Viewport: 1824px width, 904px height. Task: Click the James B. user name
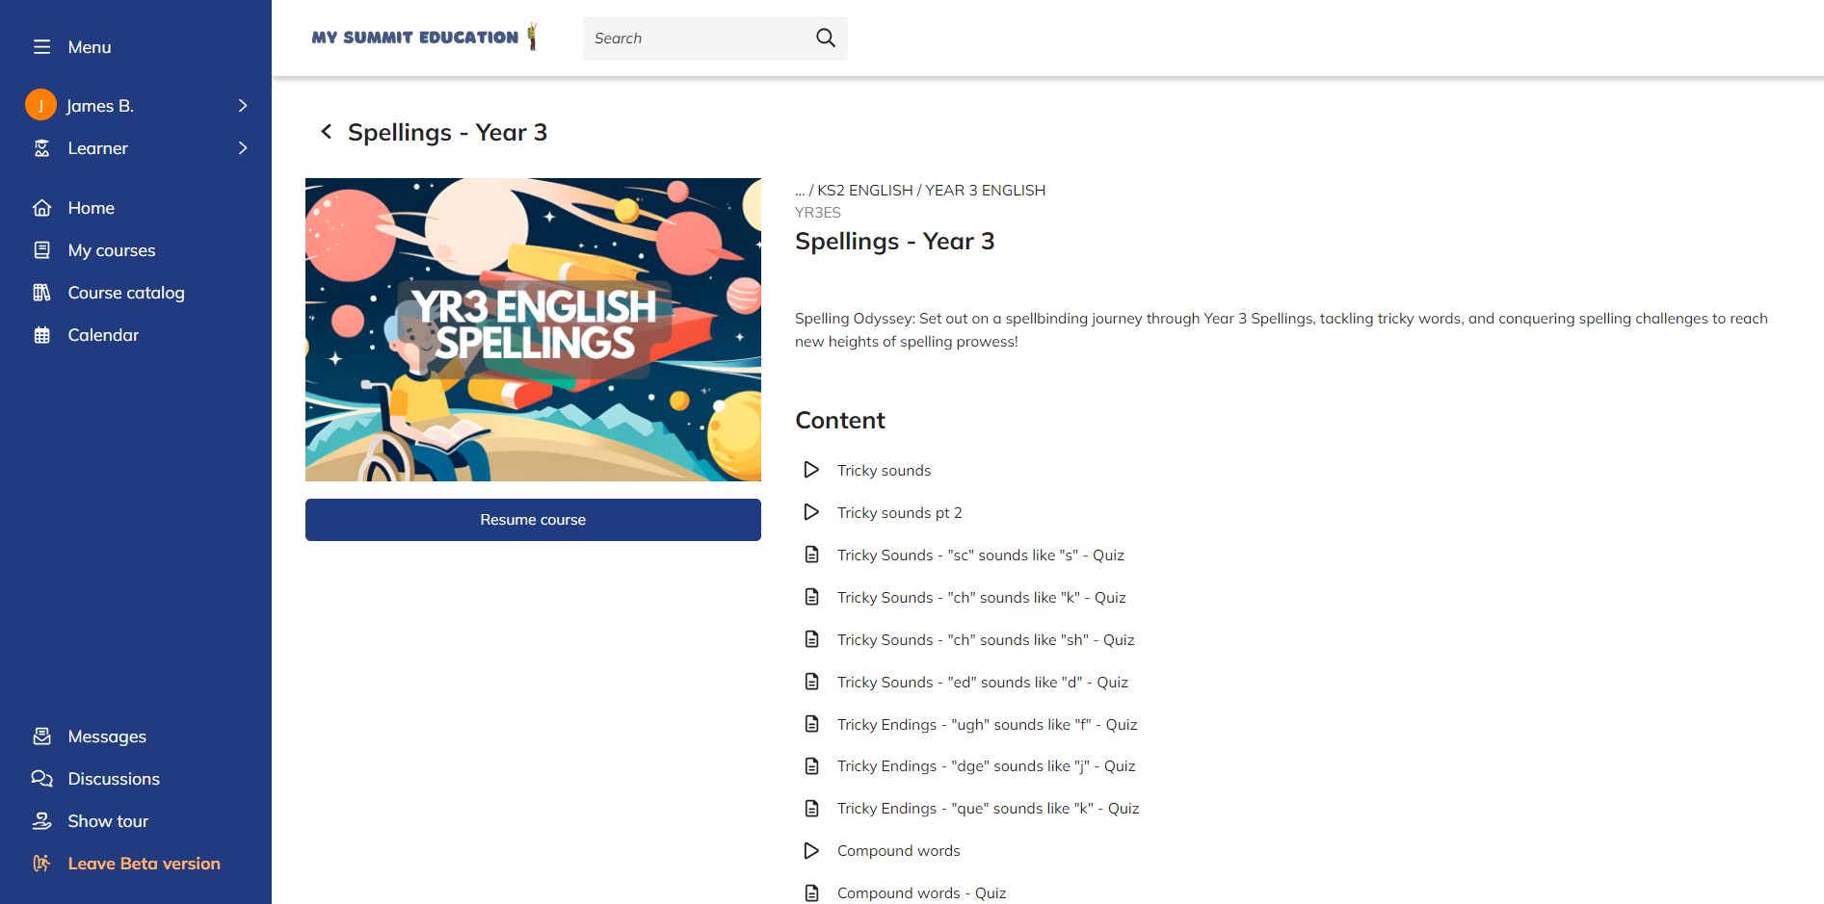100,106
